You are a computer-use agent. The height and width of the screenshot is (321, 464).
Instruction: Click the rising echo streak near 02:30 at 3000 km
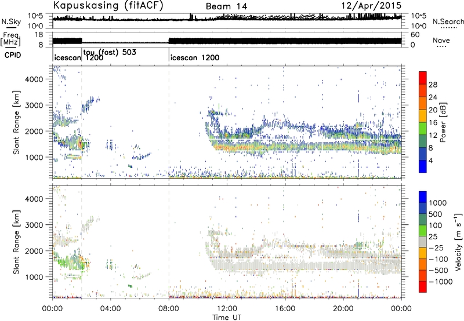click(x=88, y=105)
